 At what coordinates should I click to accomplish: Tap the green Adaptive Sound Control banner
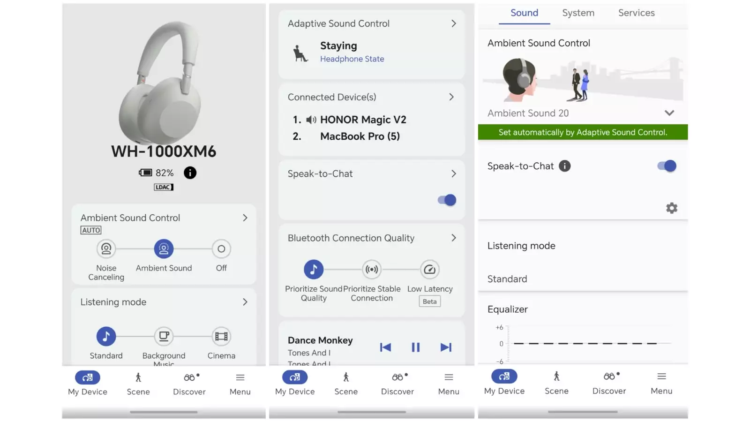583,132
